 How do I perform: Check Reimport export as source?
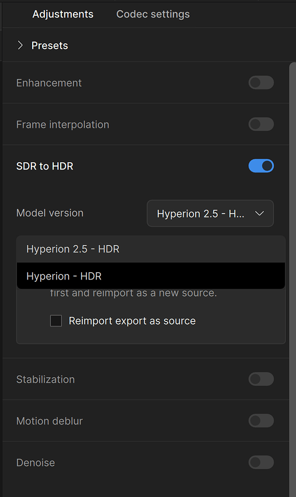tap(56, 321)
